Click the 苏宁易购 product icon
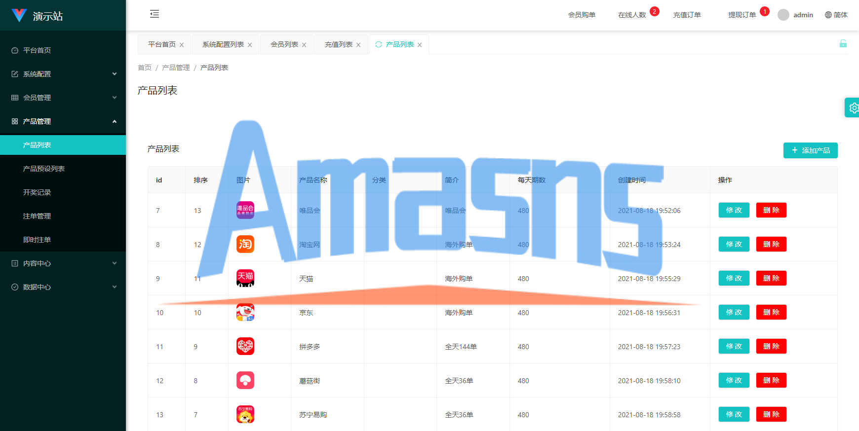The image size is (859, 431). tap(245, 414)
